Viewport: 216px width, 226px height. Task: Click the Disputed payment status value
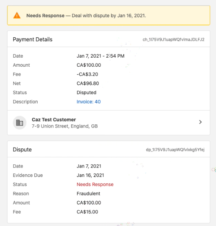coord(86,93)
